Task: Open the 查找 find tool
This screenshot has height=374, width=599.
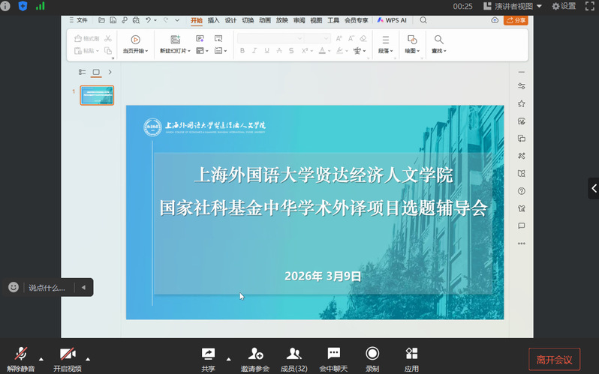Action: [x=439, y=44]
